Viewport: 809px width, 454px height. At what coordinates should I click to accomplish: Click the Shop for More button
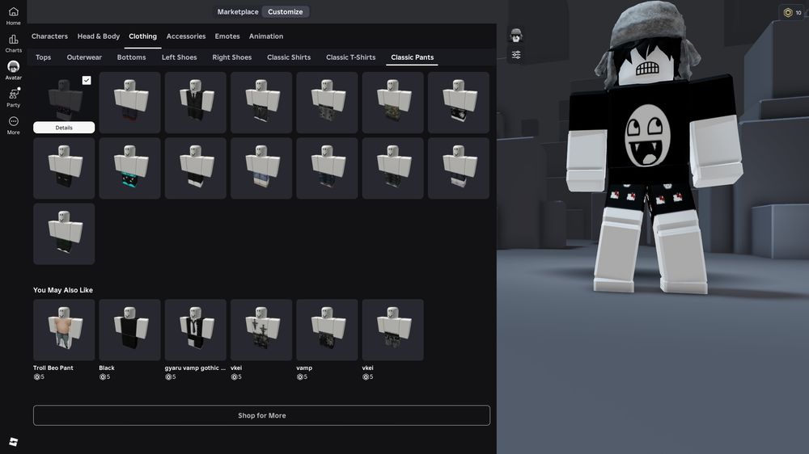click(x=261, y=415)
